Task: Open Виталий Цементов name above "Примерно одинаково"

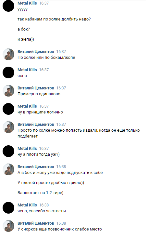Action: (x=36, y=88)
